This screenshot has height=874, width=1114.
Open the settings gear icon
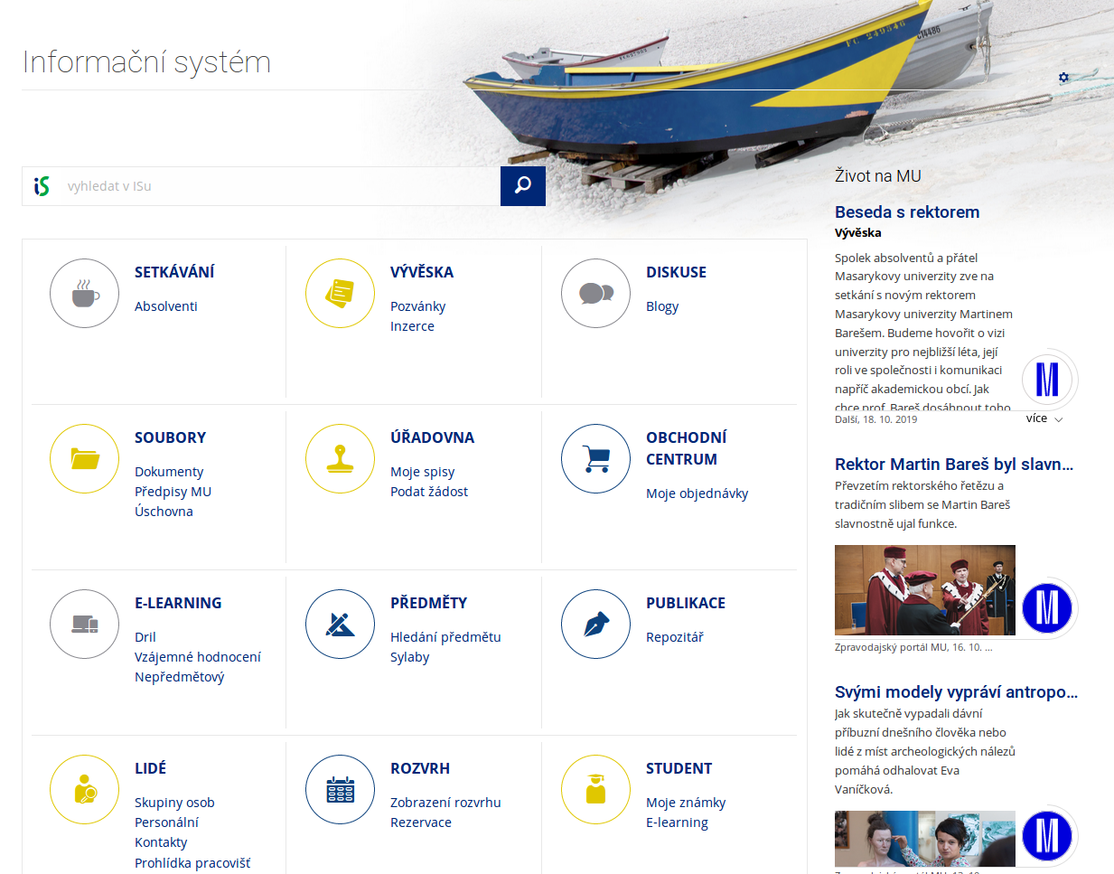click(1063, 78)
